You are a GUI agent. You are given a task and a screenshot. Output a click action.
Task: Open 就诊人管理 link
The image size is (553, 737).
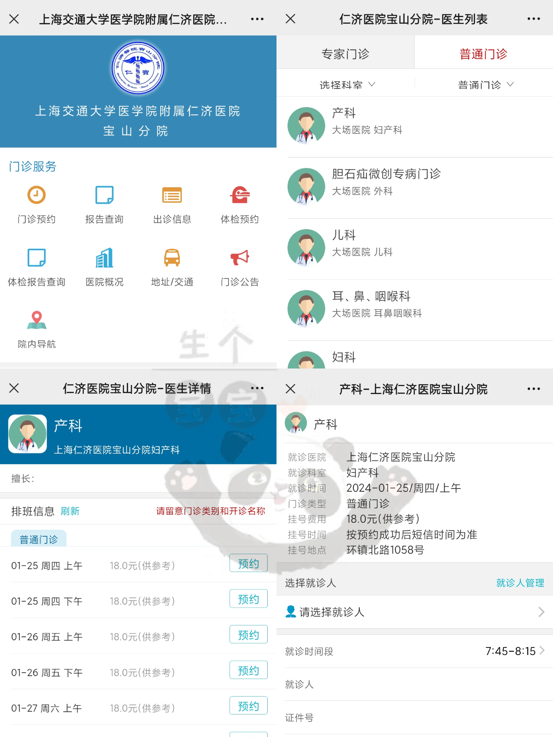[x=520, y=583]
